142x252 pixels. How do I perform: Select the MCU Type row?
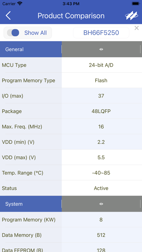[71, 65]
